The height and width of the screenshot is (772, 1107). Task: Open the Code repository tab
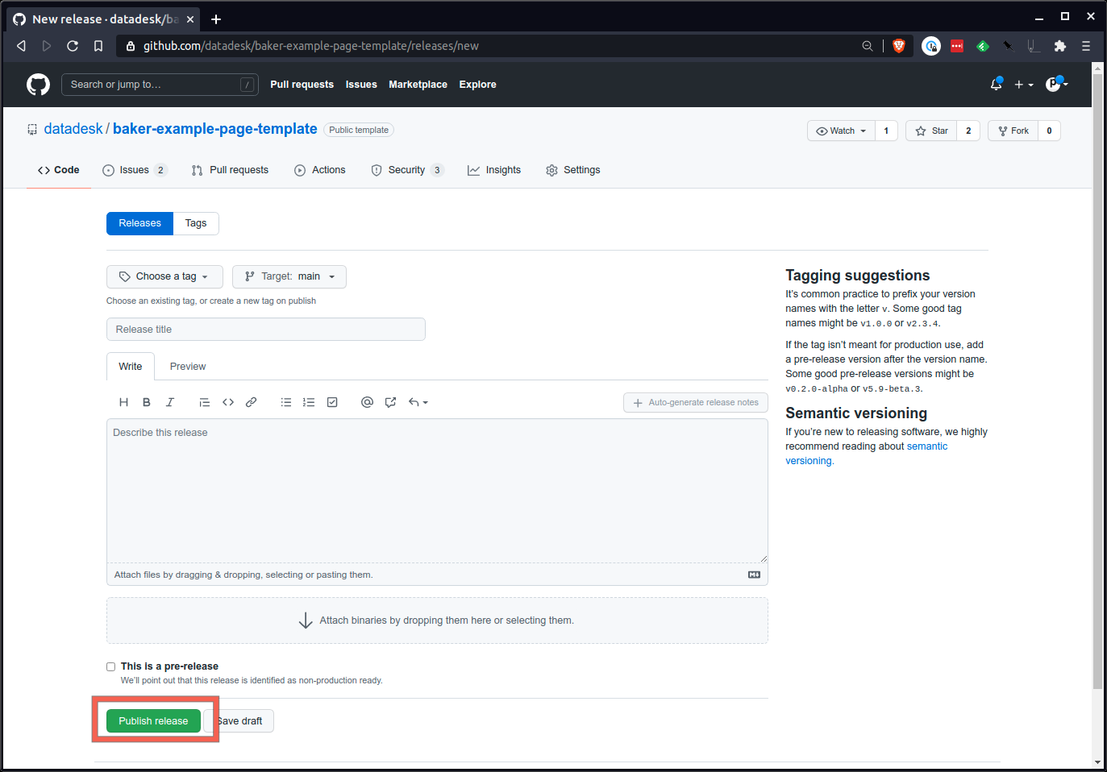point(59,170)
